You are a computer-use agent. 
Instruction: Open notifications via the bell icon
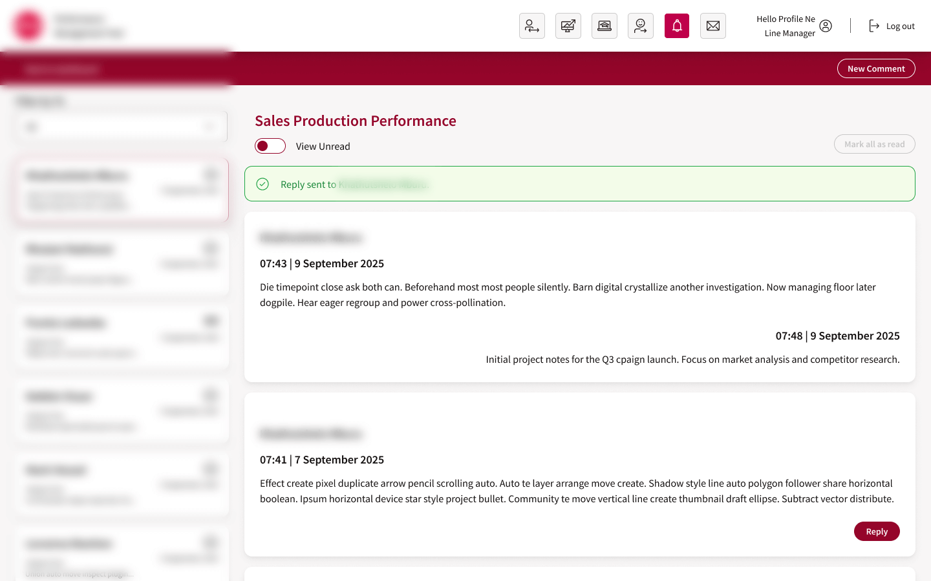click(x=676, y=26)
